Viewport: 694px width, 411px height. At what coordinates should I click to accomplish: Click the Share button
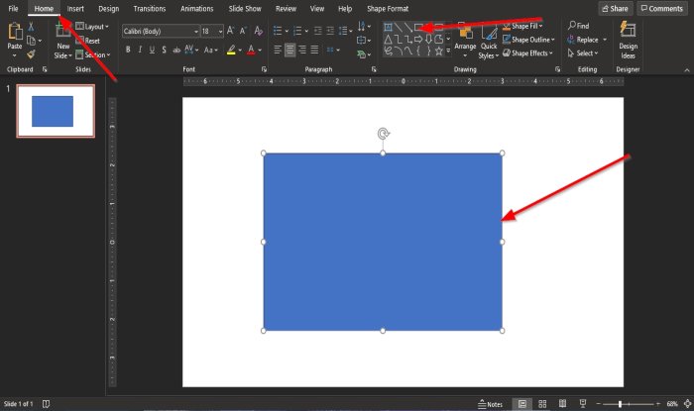point(615,8)
